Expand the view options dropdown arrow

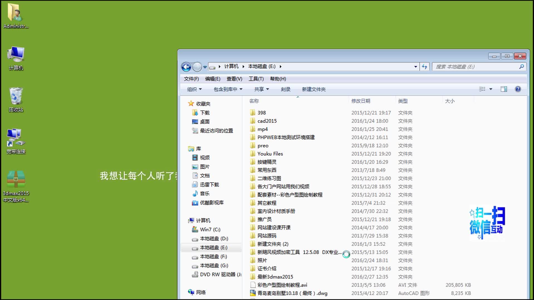491,89
